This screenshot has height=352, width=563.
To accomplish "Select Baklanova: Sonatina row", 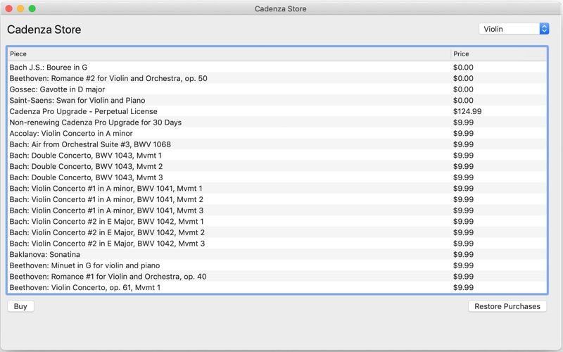I will point(277,255).
